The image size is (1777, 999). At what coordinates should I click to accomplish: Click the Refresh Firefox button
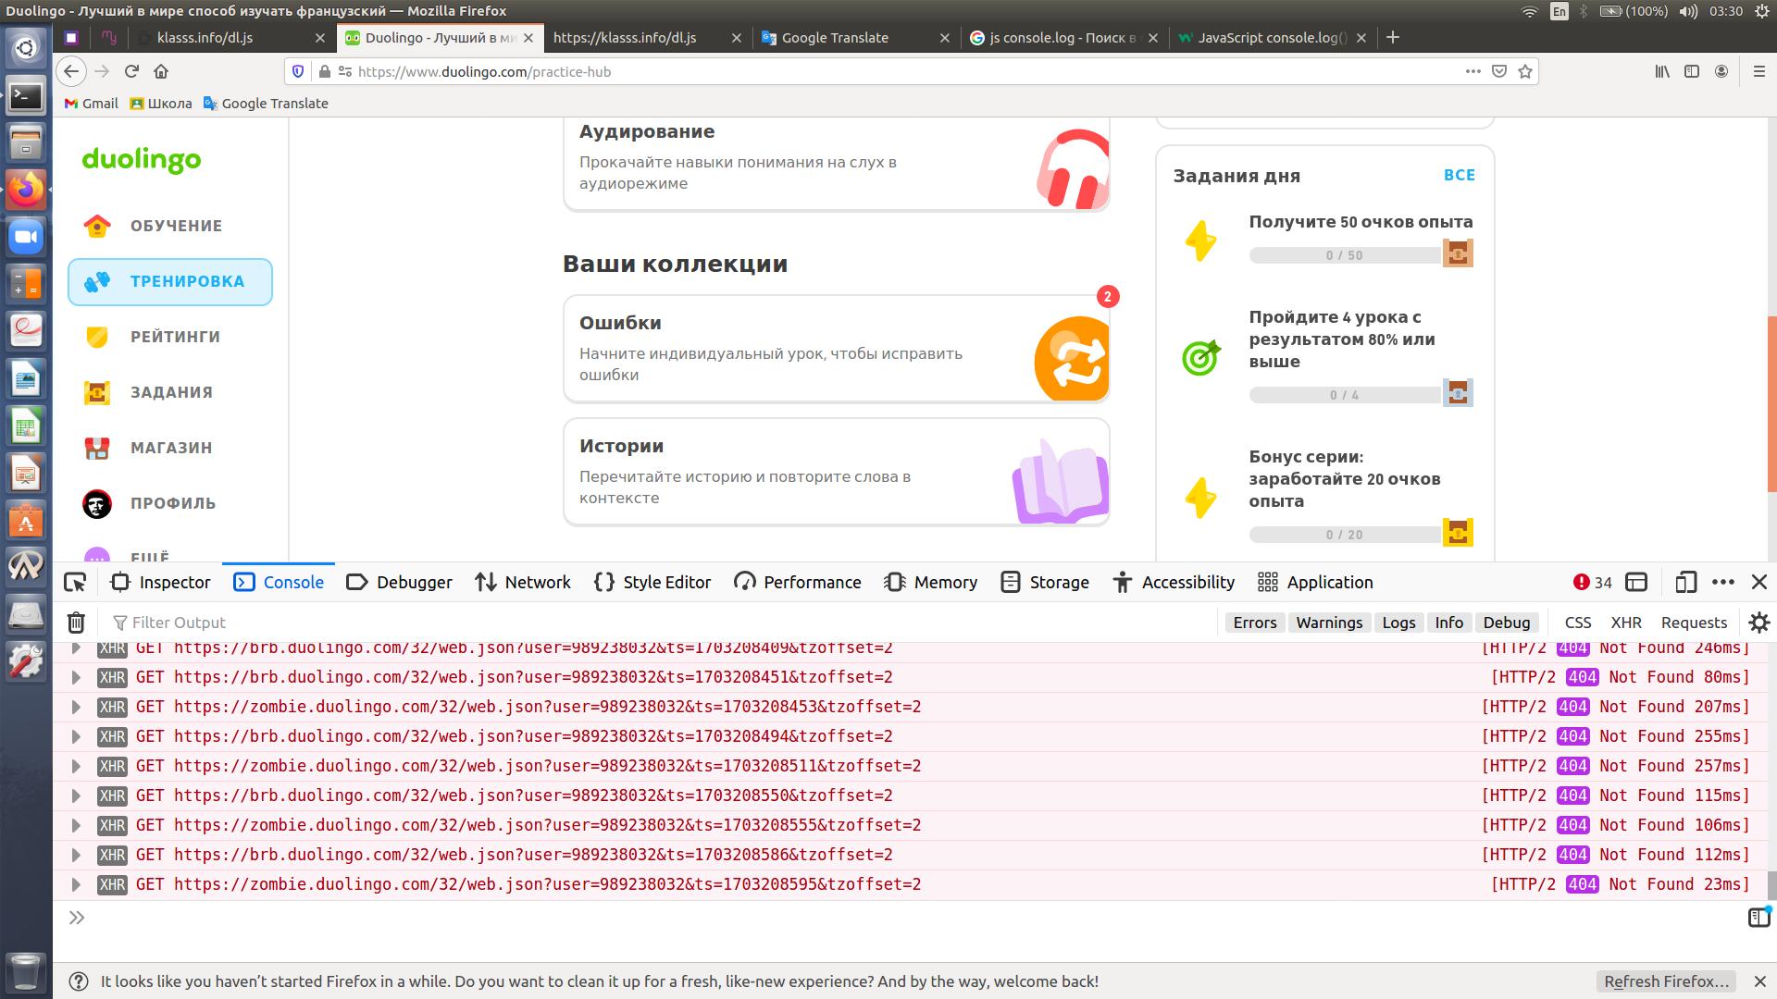point(1666,981)
